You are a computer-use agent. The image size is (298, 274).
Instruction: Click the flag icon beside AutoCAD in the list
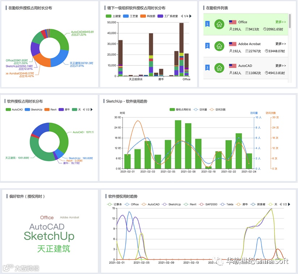tap(233, 66)
